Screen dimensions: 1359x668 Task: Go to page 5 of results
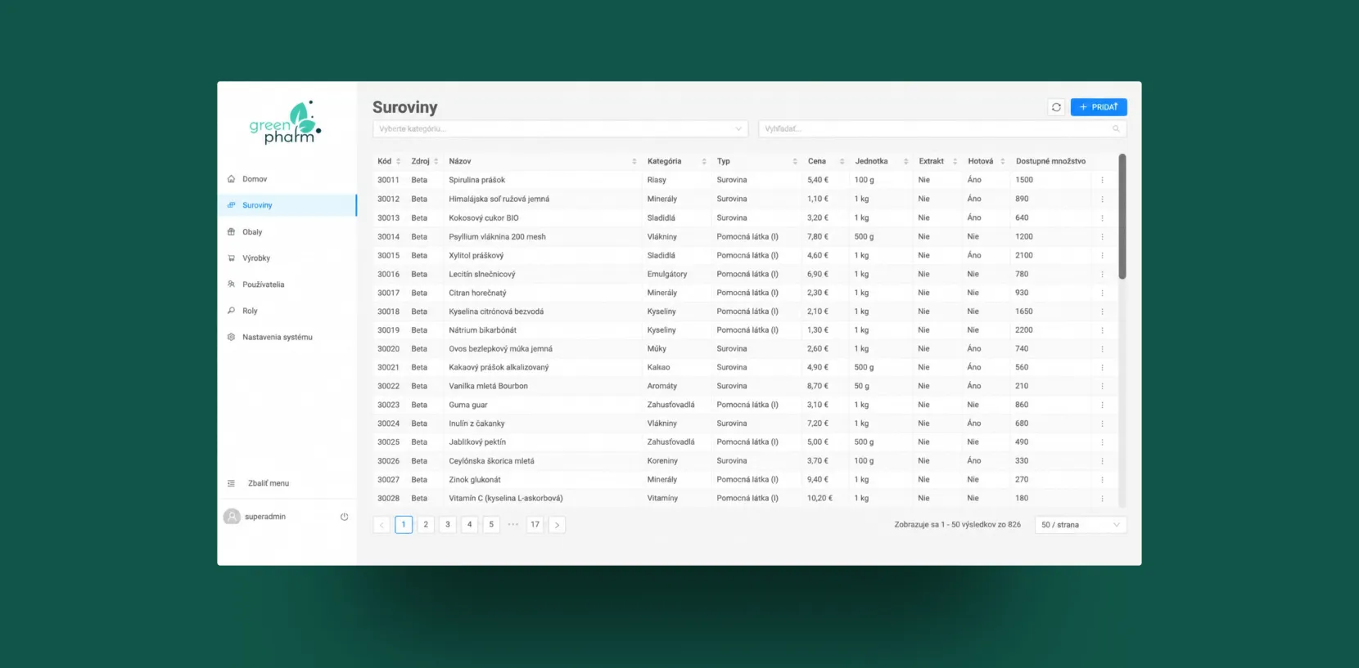(x=491, y=525)
